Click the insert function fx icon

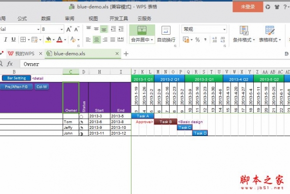click(10, 64)
